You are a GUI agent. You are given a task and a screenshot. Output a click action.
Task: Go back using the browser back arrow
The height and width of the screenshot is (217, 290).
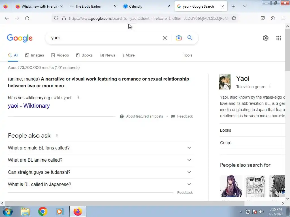pyautogui.click(x=7, y=18)
